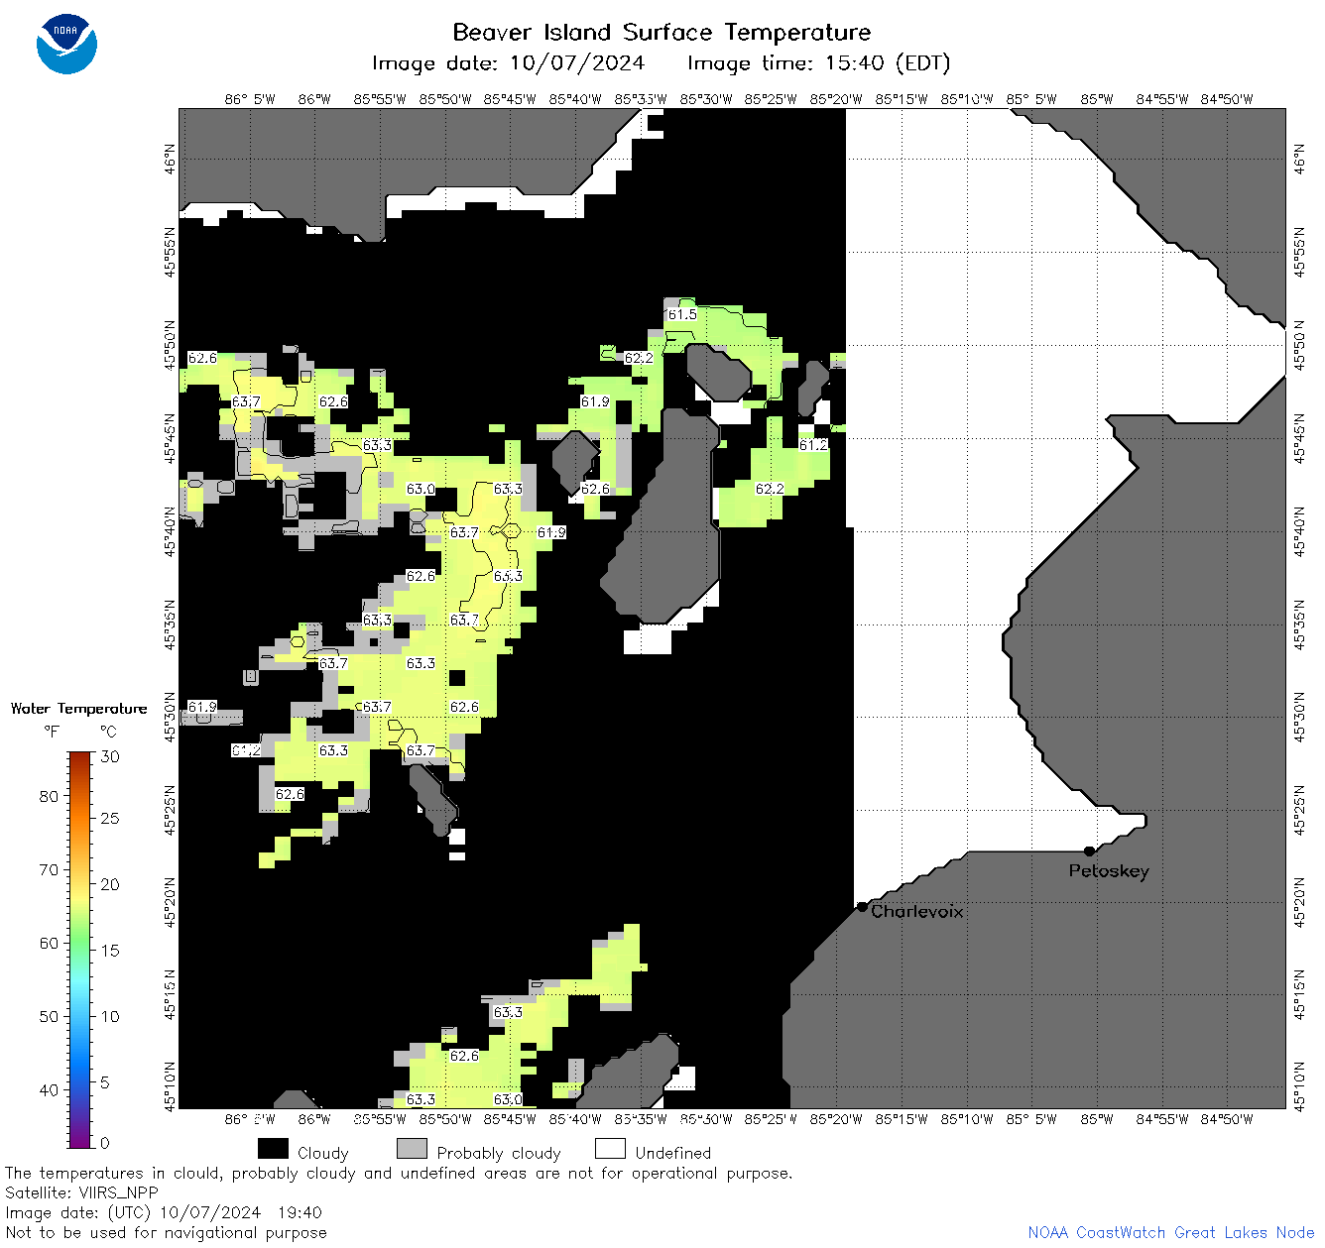
Task: Click the Image time 15:40 (EDT) text
Action: (819, 63)
